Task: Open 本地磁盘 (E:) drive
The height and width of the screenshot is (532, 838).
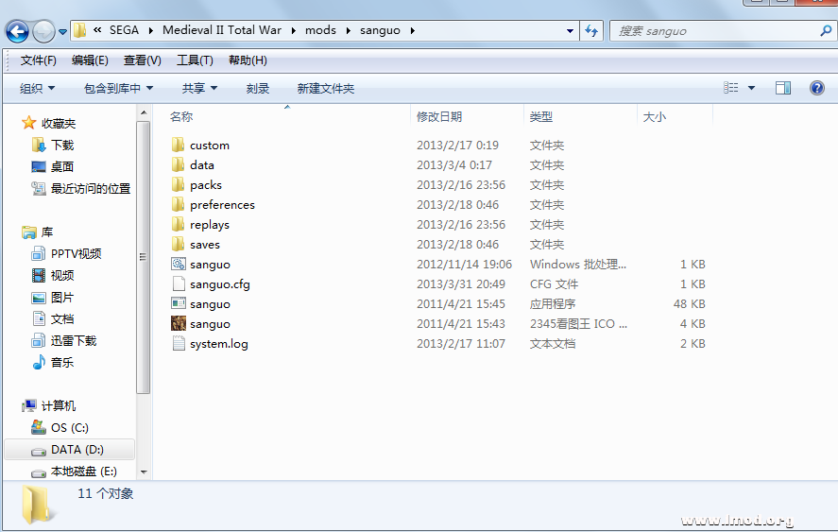Action: click(84, 472)
